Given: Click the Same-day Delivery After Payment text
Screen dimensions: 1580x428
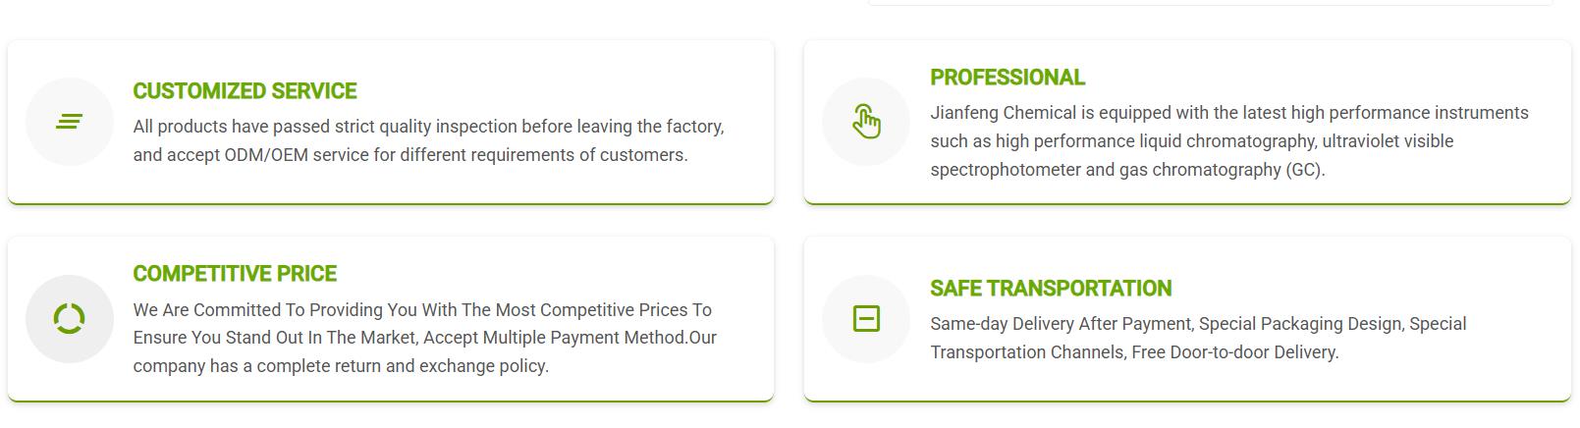Looking at the screenshot, I should pyautogui.click(x=1061, y=324).
